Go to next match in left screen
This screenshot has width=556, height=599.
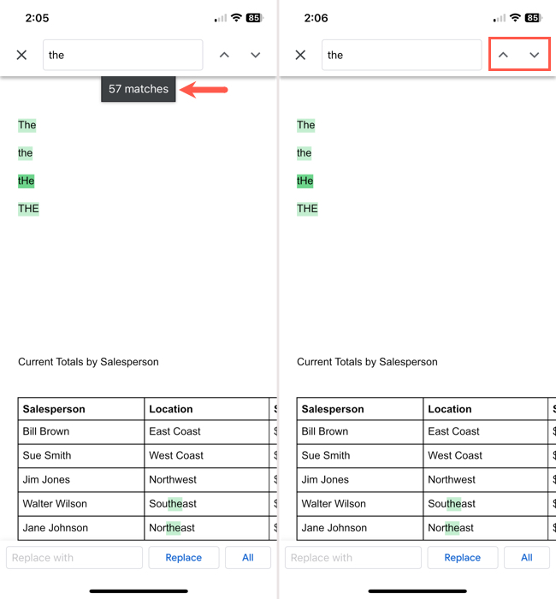coord(256,55)
